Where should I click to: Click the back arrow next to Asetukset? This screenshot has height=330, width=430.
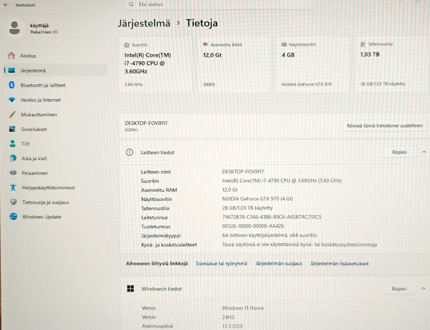tap(6, 4)
